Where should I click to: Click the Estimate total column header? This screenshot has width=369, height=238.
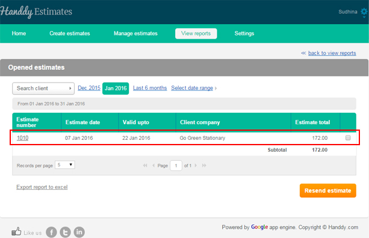tap(315, 122)
